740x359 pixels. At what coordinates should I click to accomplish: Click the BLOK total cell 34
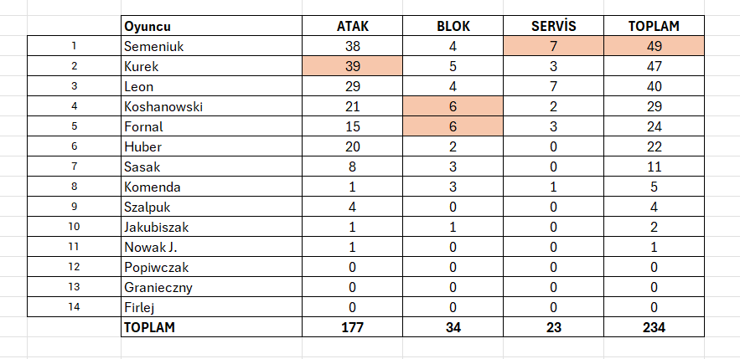pyautogui.click(x=453, y=328)
